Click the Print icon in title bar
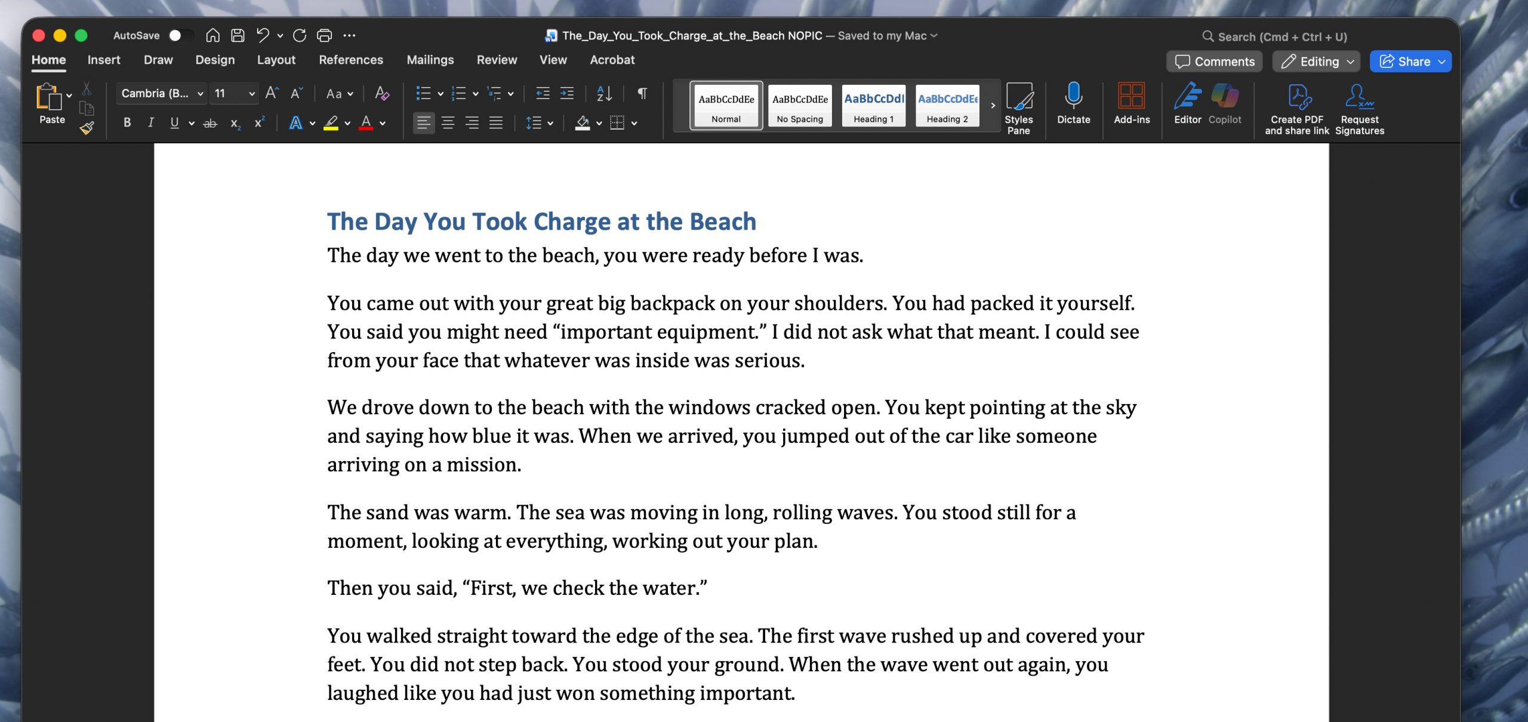Image resolution: width=1528 pixels, height=722 pixels. point(324,36)
